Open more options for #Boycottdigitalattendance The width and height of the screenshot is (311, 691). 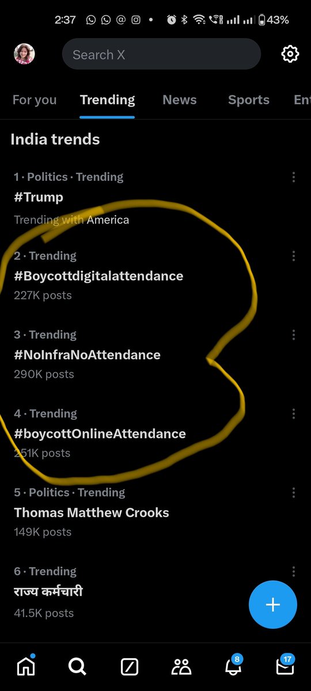(294, 256)
